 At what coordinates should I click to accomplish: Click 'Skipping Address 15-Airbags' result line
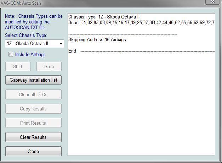pyautogui.click(x=97, y=40)
